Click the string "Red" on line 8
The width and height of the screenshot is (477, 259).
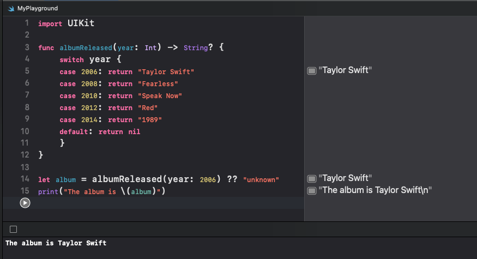coord(148,108)
